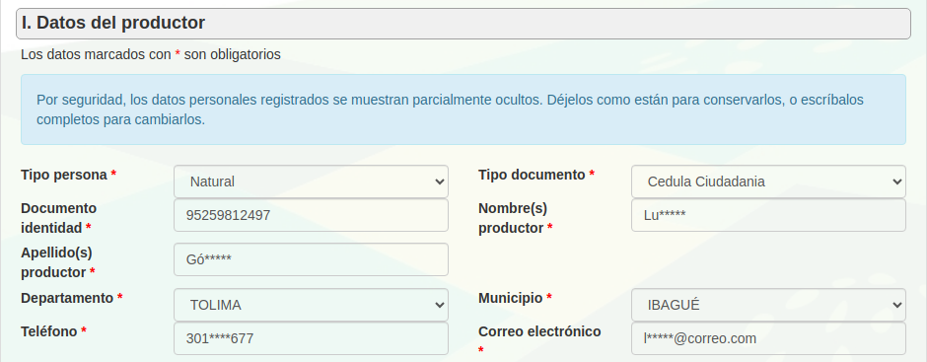927x362 pixels.
Task: Click the "Municipio" label
Action: 515,298
